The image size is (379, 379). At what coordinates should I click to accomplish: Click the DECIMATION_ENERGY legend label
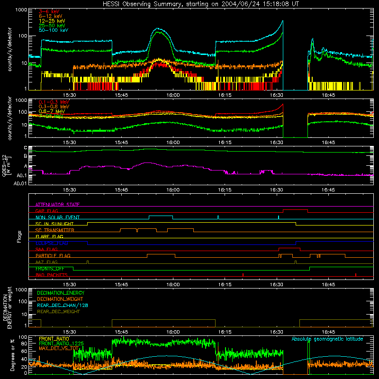click(61, 293)
